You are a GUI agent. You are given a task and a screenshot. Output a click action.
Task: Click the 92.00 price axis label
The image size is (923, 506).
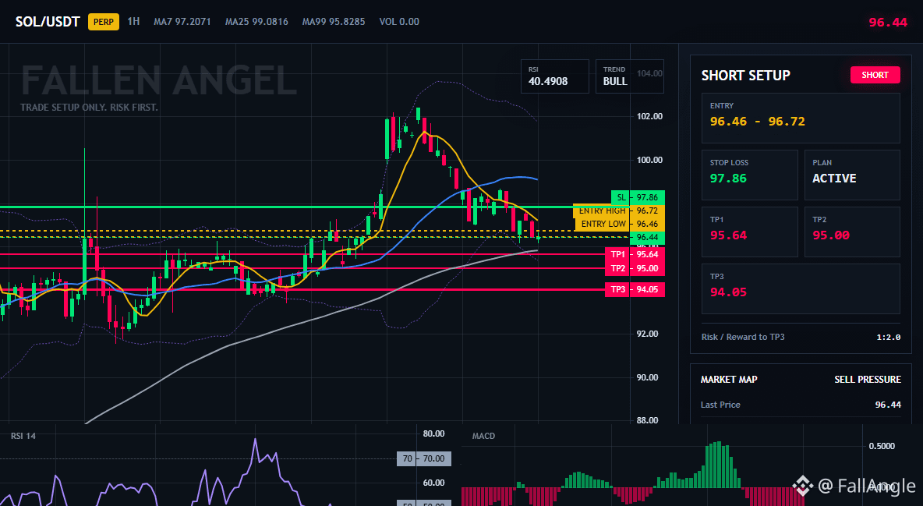pos(647,334)
